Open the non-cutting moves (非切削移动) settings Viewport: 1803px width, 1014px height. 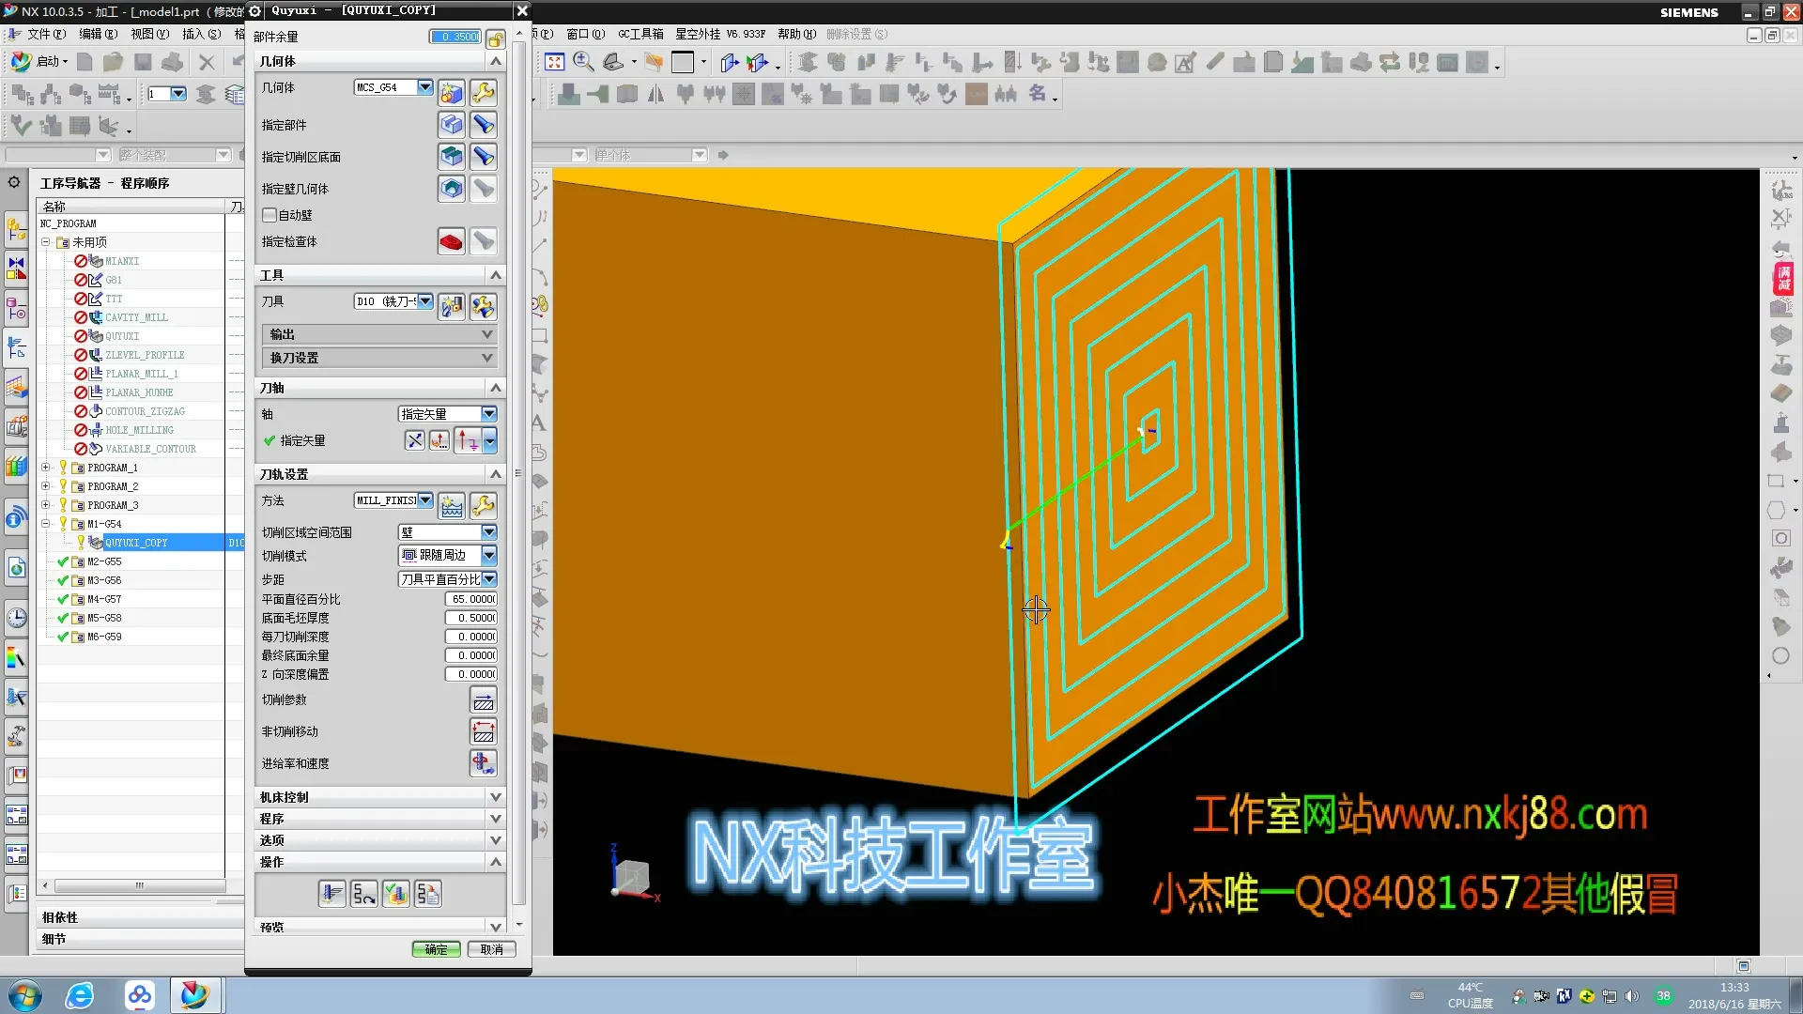tap(483, 732)
